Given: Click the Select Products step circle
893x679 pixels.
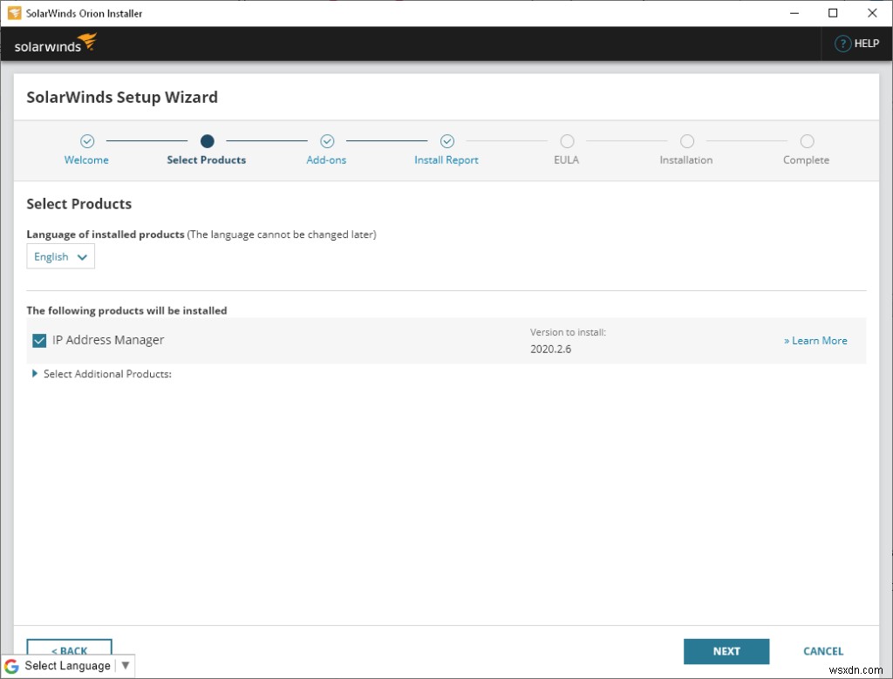Looking at the screenshot, I should (x=207, y=141).
